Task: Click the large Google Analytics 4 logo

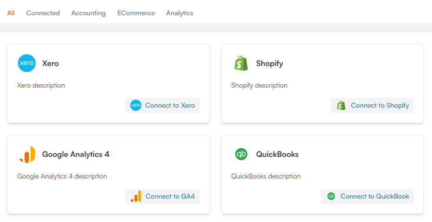Action: [x=27, y=154]
